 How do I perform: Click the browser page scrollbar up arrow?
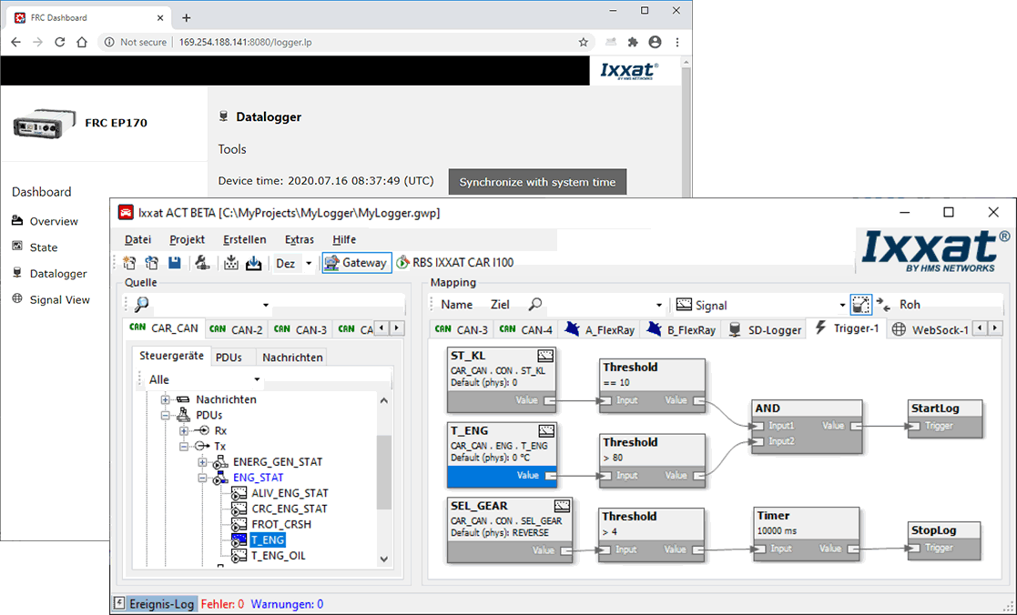click(x=686, y=63)
